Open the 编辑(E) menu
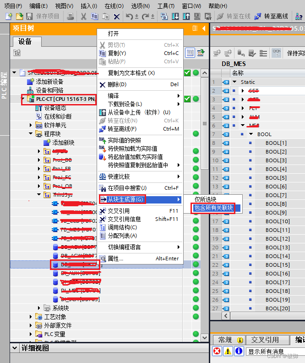305x363 pixels. 38,6
